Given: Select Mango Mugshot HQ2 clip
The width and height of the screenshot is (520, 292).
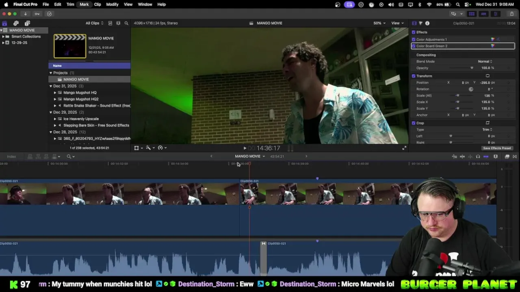Looking at the screenshot, I should (81, 99).
